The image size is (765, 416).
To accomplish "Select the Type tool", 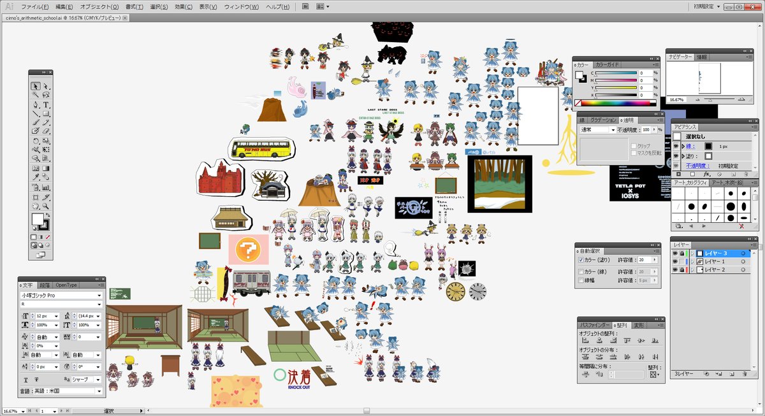I will (46, 104).
